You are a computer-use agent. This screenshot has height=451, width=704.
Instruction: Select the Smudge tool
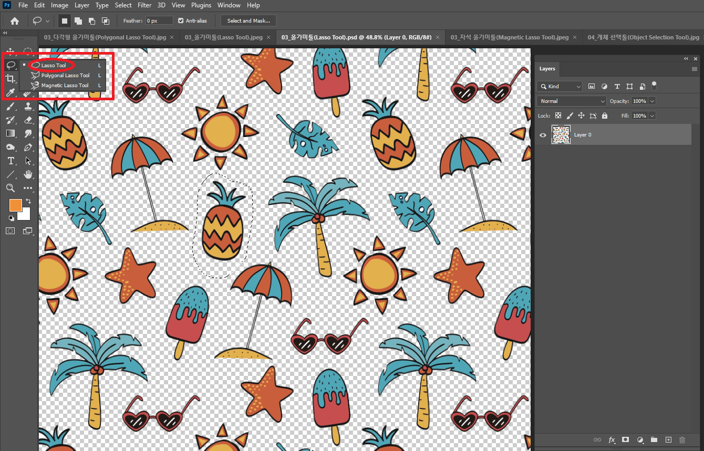(28, 133)
